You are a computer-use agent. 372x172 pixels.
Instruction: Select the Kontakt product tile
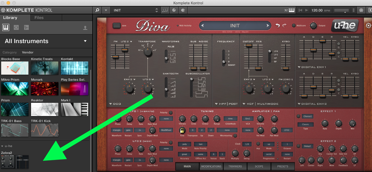[74, 68]
